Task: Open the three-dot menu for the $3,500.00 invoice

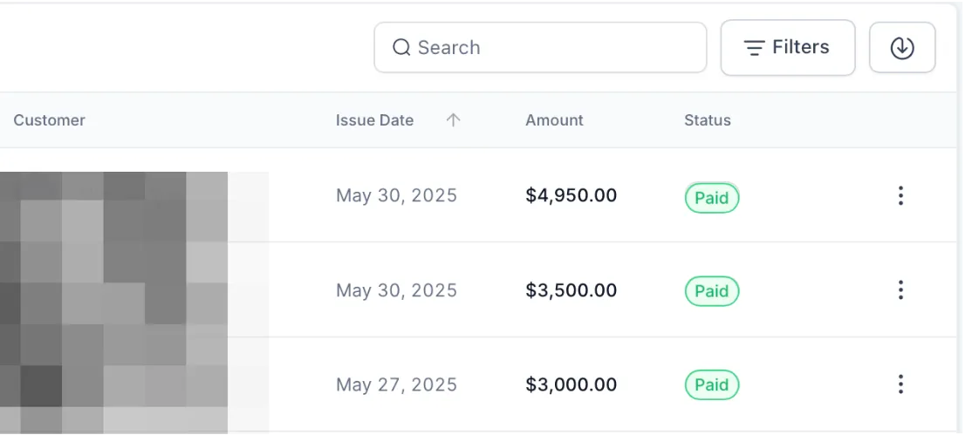Action: click(900, 290)
